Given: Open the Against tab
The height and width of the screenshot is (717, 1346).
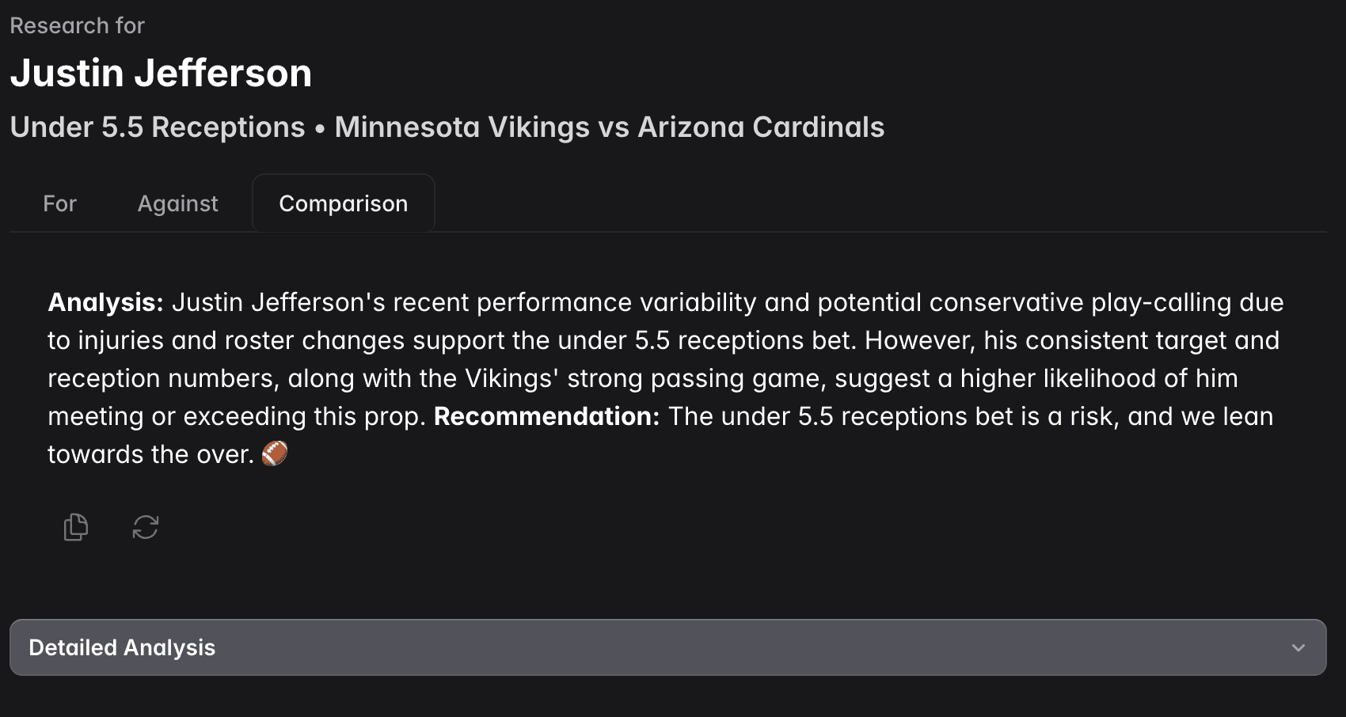Looking at the screenshot, I should [x=178, y=203].
